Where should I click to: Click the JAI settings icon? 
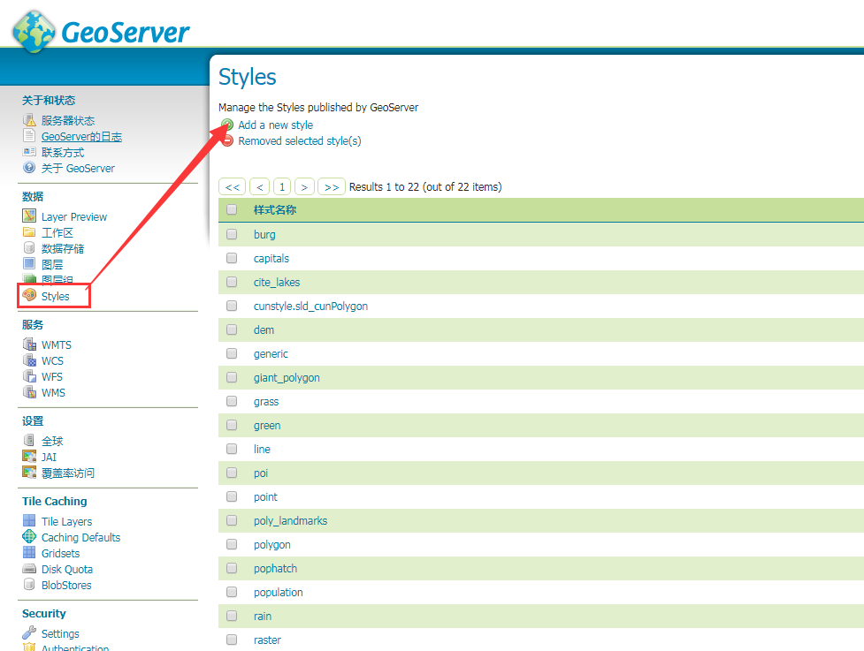29,456
